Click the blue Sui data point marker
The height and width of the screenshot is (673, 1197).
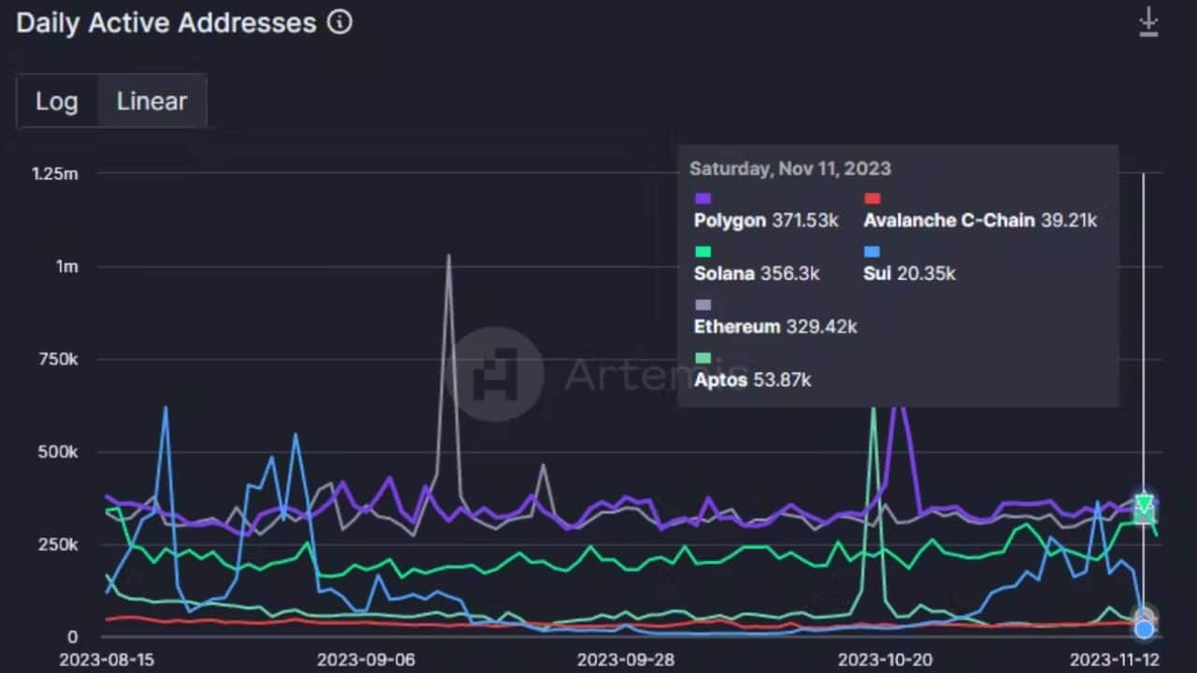tap(1145, 629)
